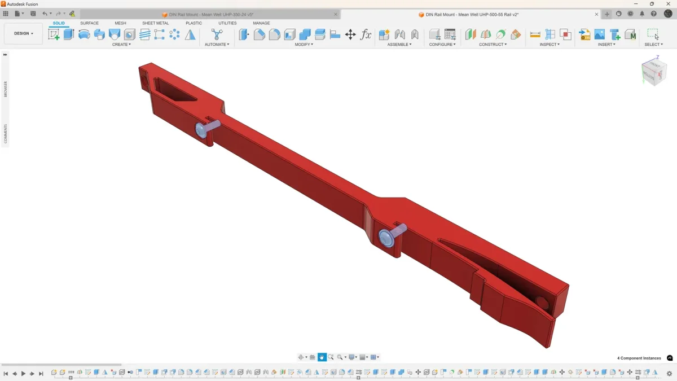Expand the CONSTRUCT menu
The width and height of the screenshot is (677, 381).
[493, 45]
